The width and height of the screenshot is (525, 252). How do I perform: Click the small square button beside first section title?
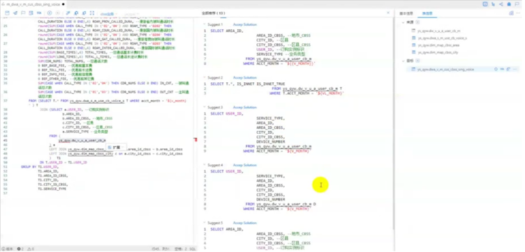tap(418, 22)
